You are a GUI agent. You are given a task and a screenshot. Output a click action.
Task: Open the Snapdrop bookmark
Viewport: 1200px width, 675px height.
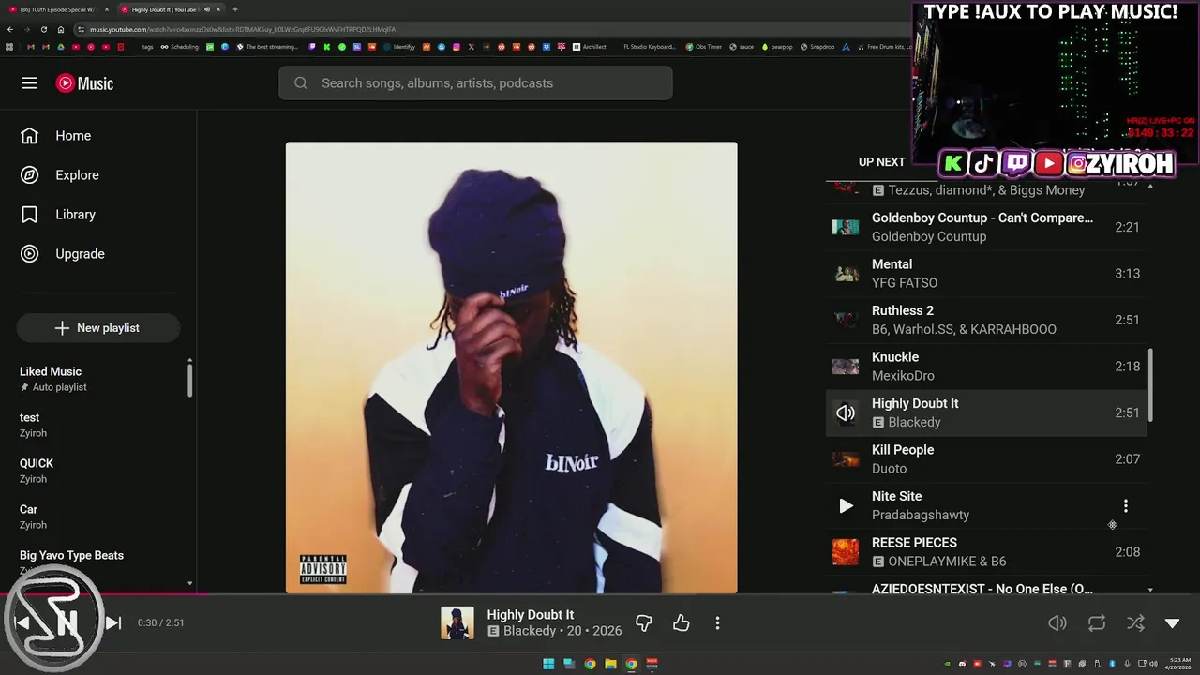pos(817,47)
